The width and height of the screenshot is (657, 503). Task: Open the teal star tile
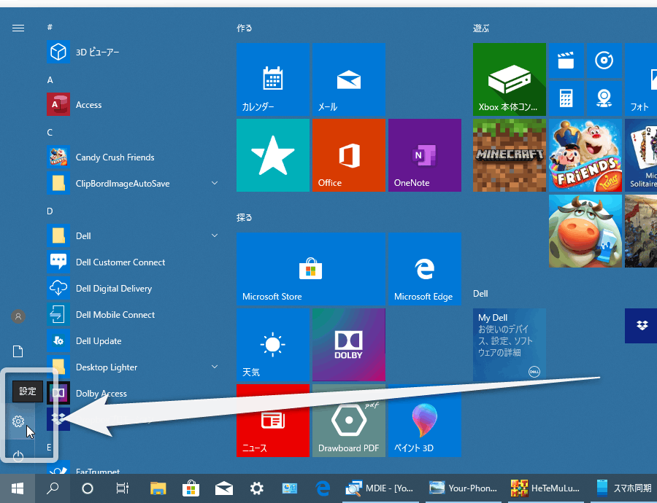[273, 155]
